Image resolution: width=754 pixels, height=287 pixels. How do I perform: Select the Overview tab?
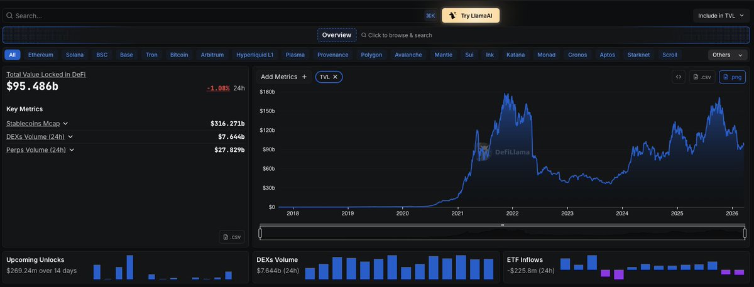click(x=337, y=35)
